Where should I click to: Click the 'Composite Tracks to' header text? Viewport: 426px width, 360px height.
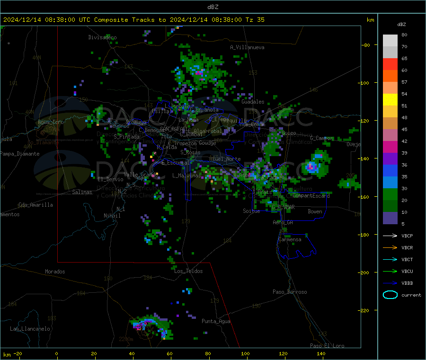130,20
